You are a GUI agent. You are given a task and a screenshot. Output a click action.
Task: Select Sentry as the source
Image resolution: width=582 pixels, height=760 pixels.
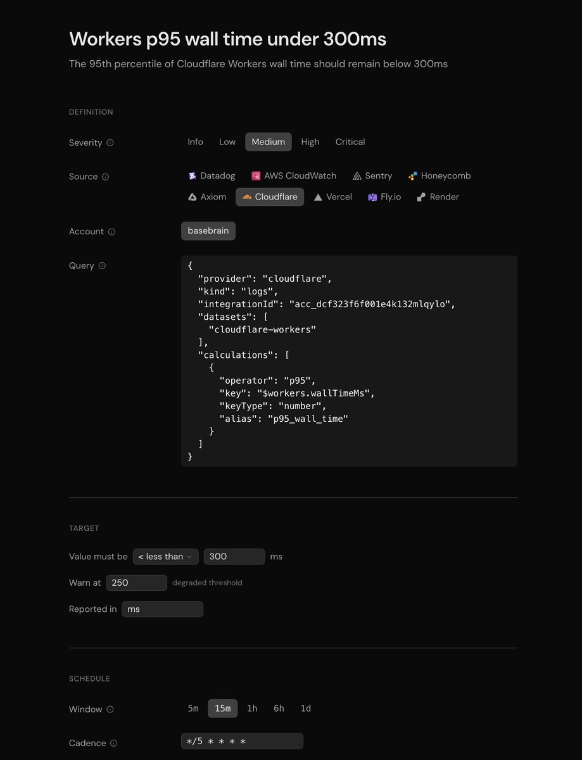(372, 176)
